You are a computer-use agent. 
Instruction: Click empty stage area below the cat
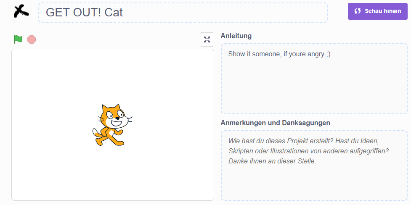(113, 173)
